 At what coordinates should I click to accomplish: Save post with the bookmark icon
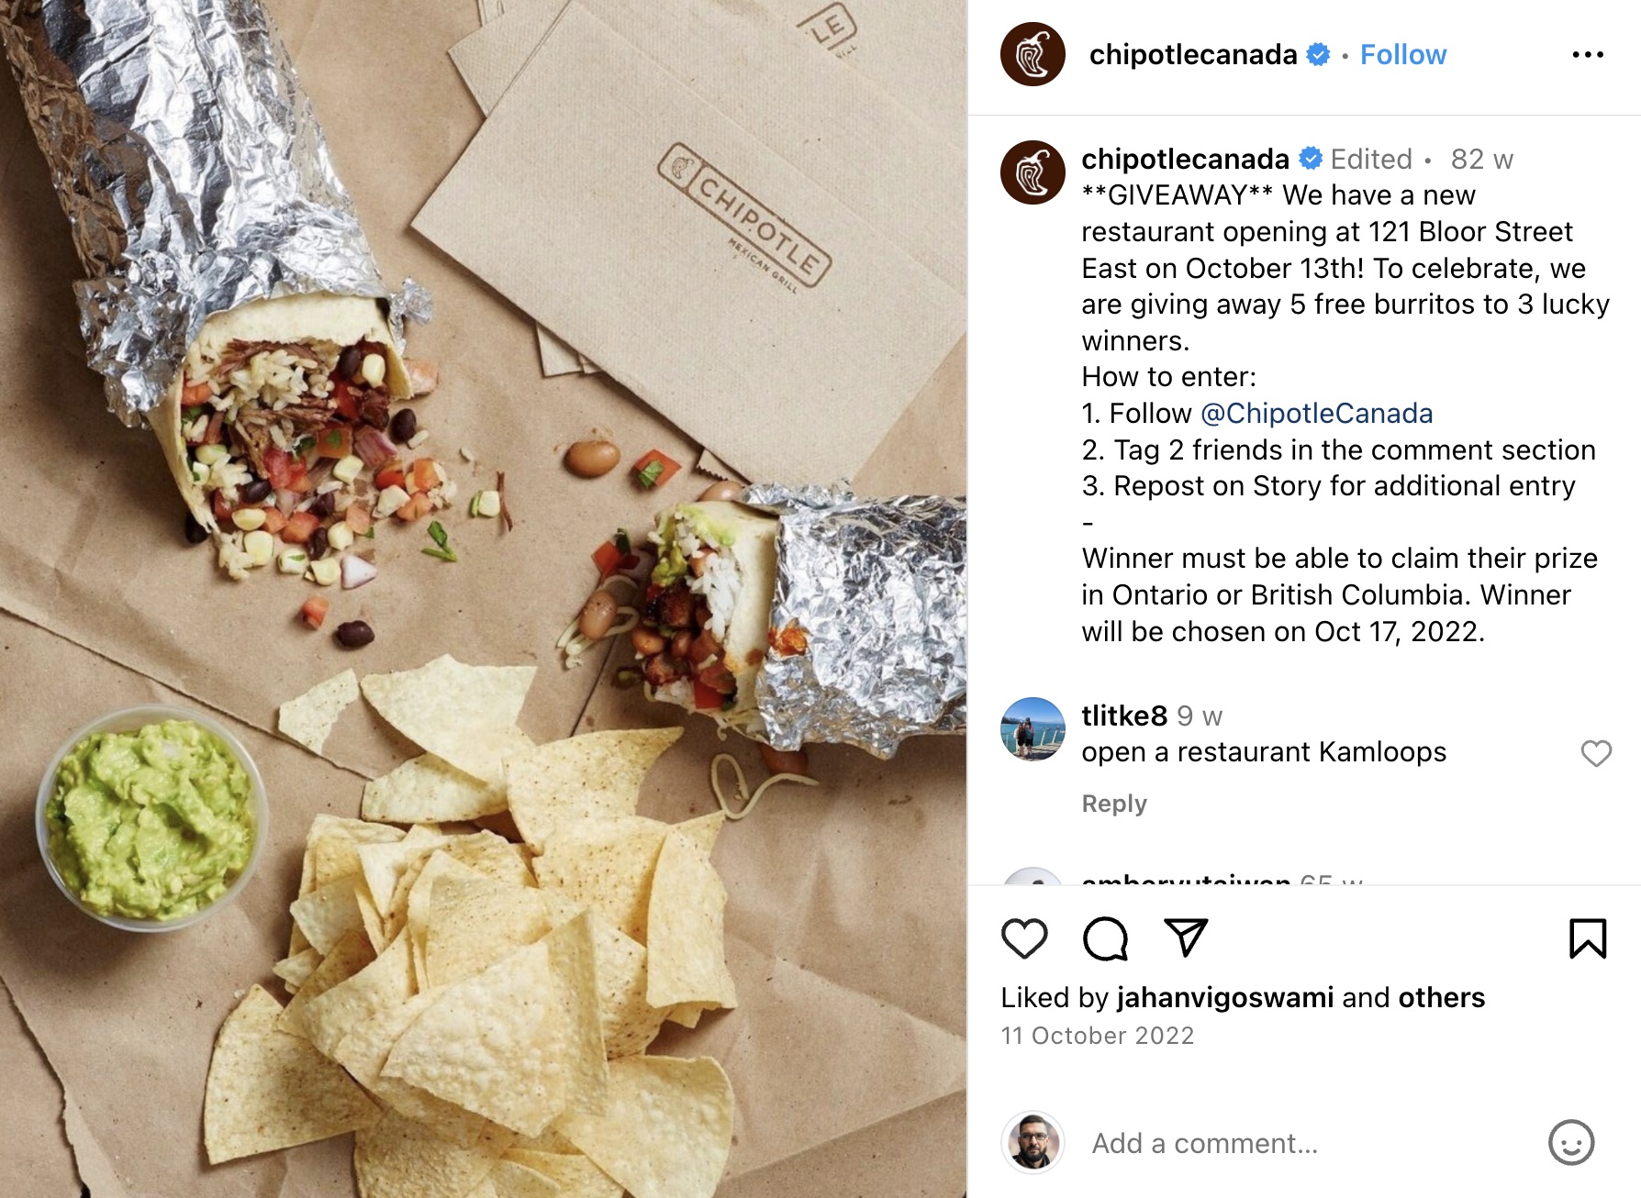click(x=1588, y=938)
